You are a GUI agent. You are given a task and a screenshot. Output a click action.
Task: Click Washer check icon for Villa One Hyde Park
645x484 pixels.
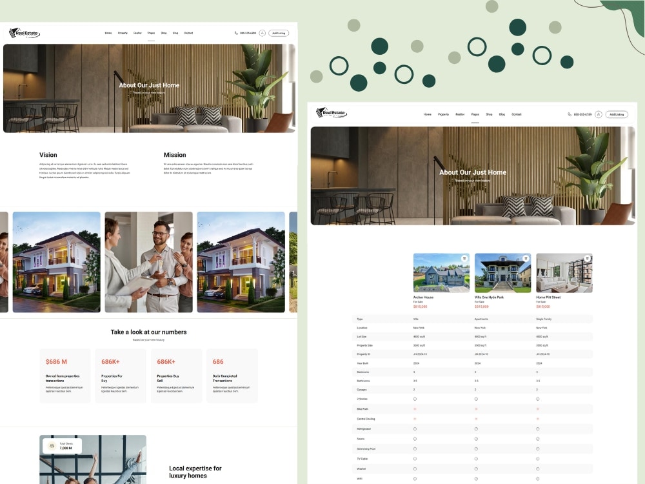[x=476, y=469]
